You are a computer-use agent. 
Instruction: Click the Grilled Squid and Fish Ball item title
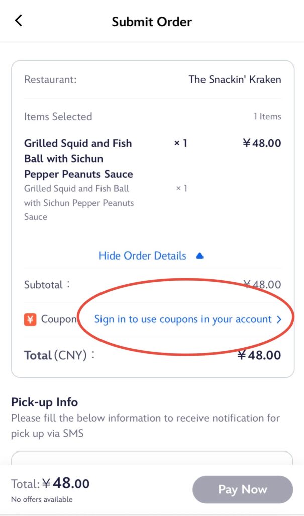(78, 159)
